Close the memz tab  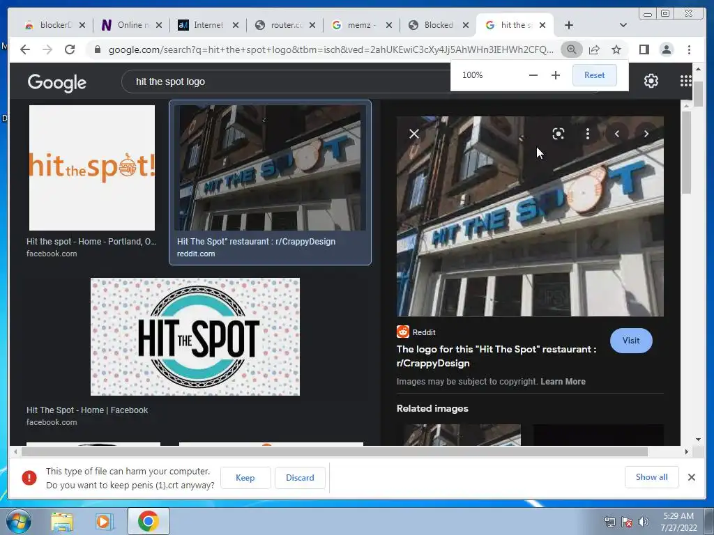point(389,25)
